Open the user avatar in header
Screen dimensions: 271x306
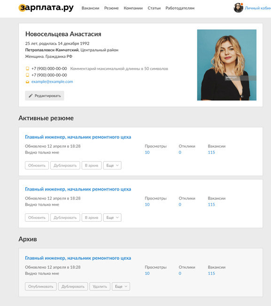coord(238,8)
